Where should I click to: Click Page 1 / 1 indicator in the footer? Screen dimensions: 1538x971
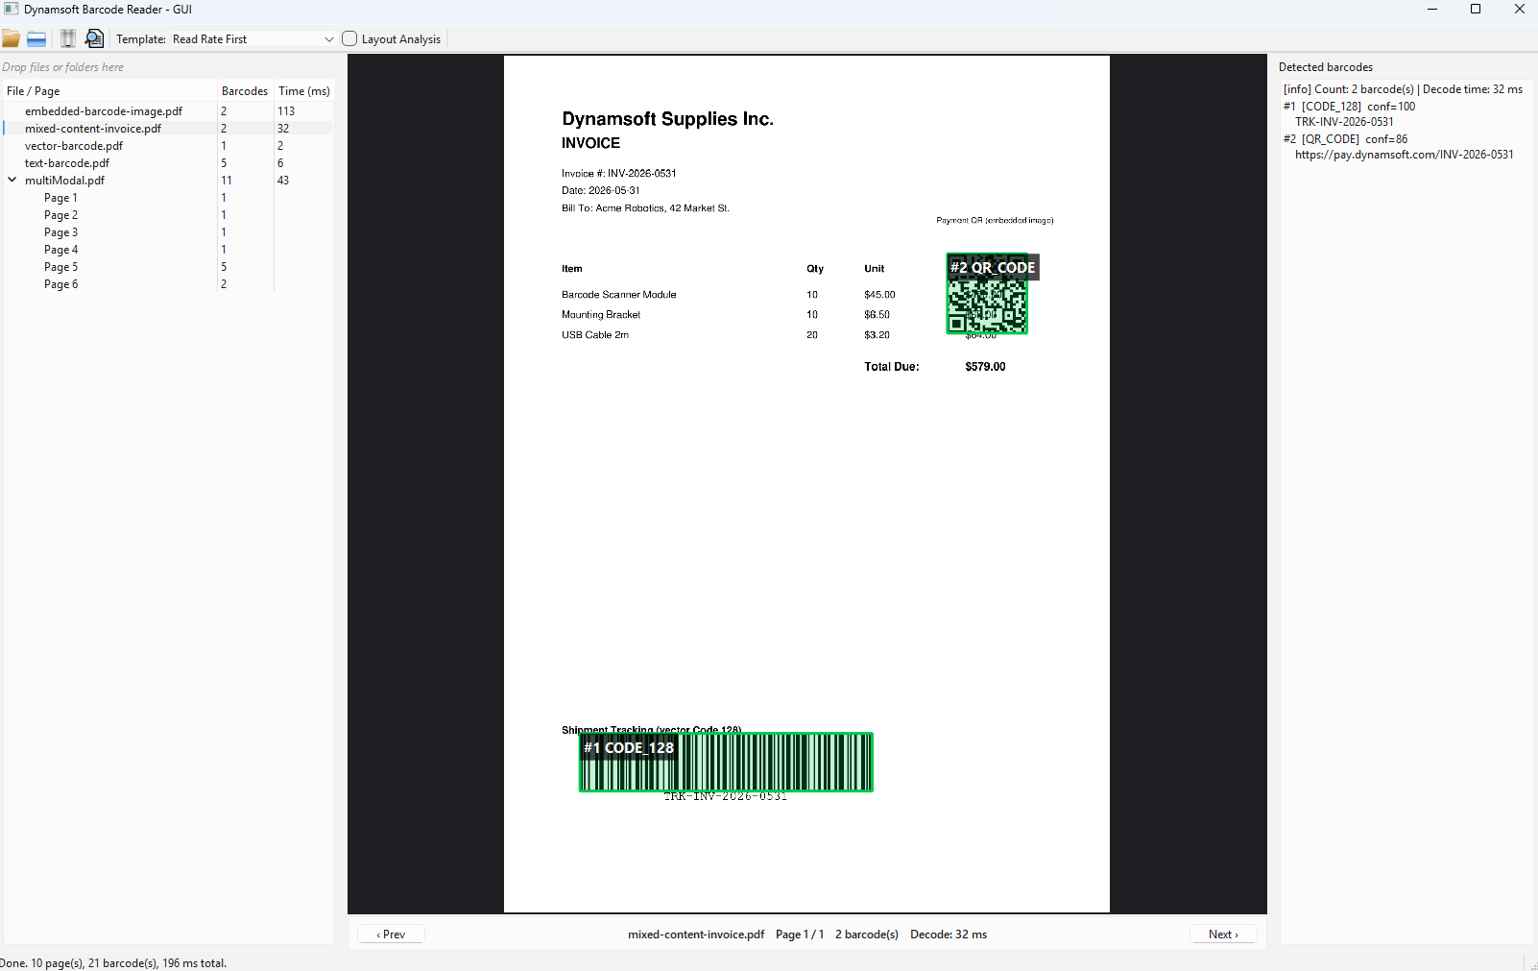pos(800,935)
